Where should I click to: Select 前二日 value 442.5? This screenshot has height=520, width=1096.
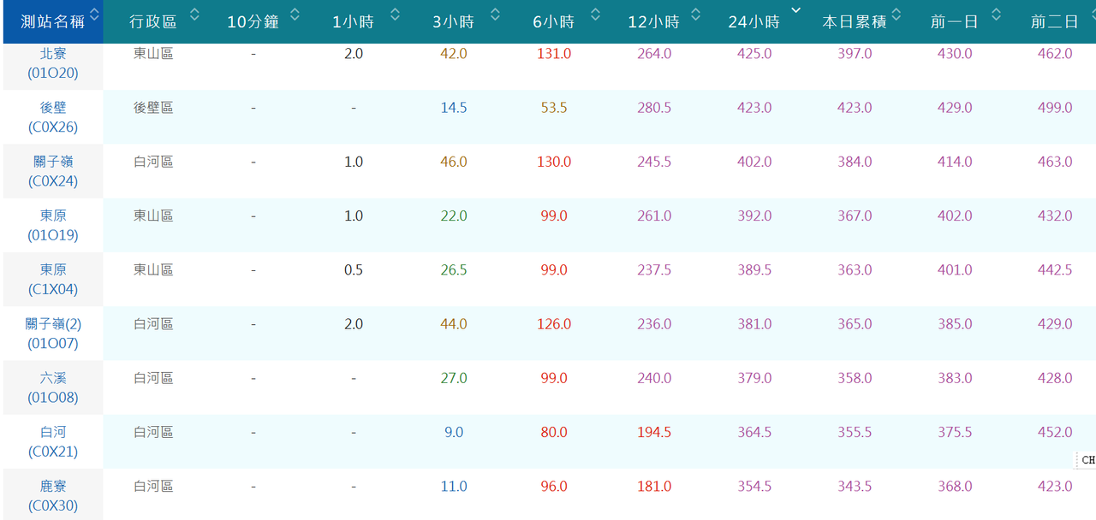click(1055, 270)
